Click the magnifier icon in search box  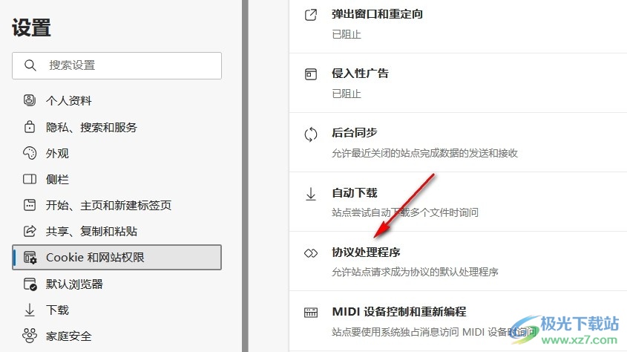pos(30,65)
